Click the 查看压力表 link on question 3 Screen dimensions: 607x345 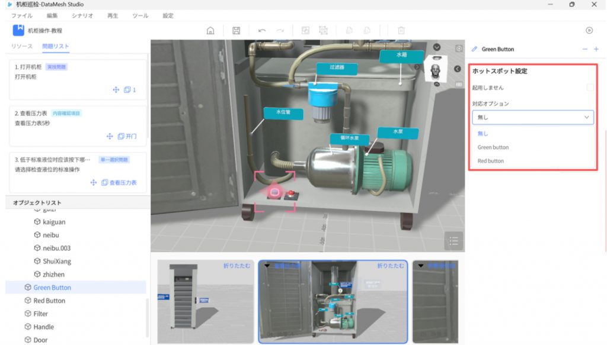123,183
